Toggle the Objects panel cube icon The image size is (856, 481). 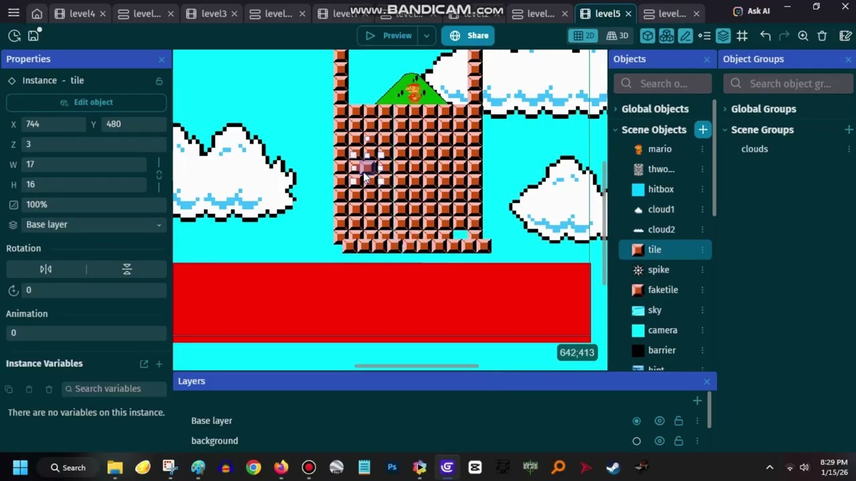tap(647, 36)
